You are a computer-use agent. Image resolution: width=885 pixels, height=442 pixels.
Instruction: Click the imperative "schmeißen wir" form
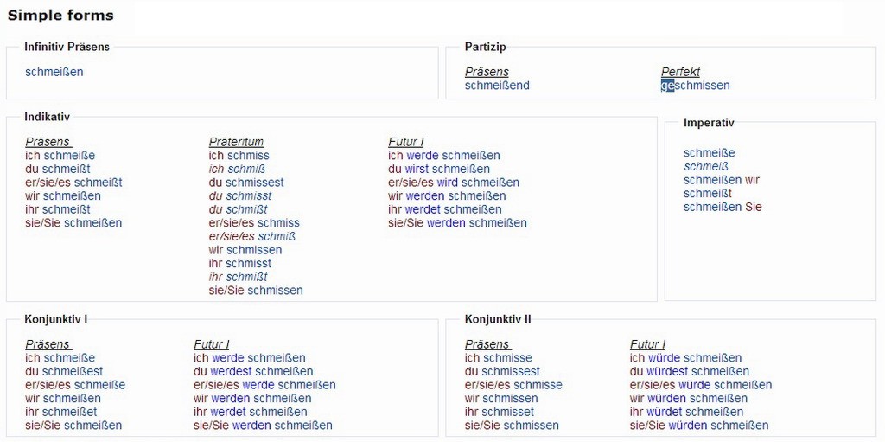pyautogui.click(x=722, y=180)
